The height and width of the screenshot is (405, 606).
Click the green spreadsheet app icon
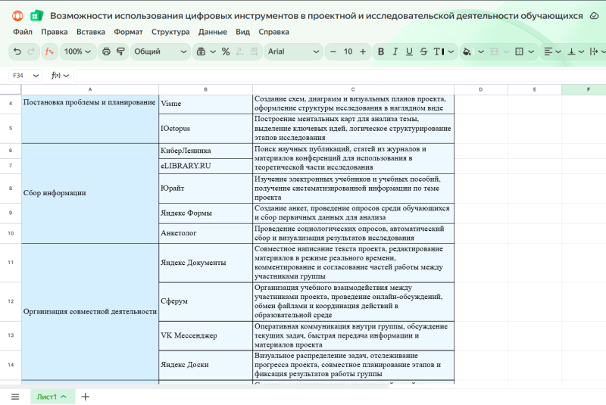(x=36, y=15)
